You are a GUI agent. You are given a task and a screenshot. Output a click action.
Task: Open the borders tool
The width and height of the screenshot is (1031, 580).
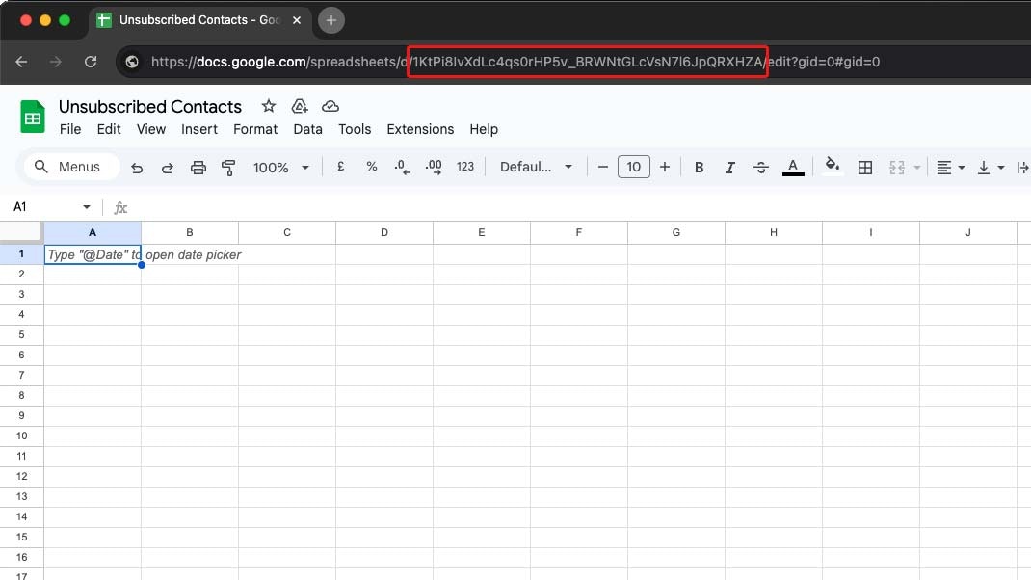[865, 168]
